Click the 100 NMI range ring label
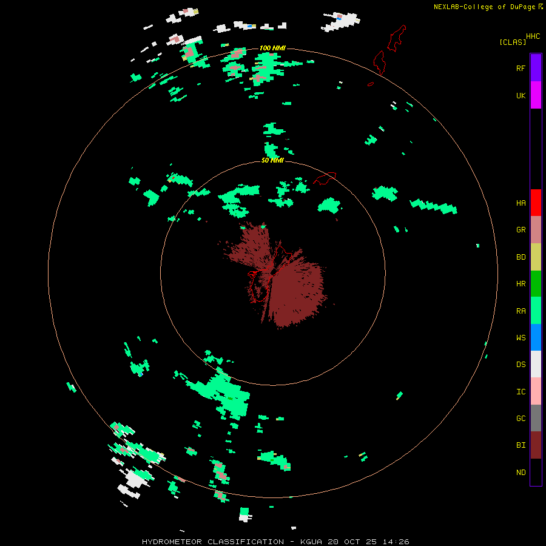Screen dimensions: 546x546 pyautogui.click(x=272, y=48)
